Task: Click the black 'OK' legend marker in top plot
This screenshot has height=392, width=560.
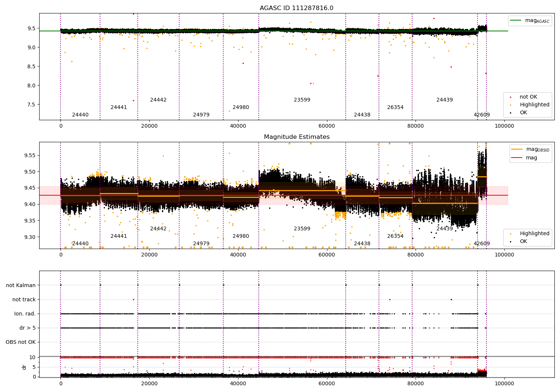Action: coord(510,113)
